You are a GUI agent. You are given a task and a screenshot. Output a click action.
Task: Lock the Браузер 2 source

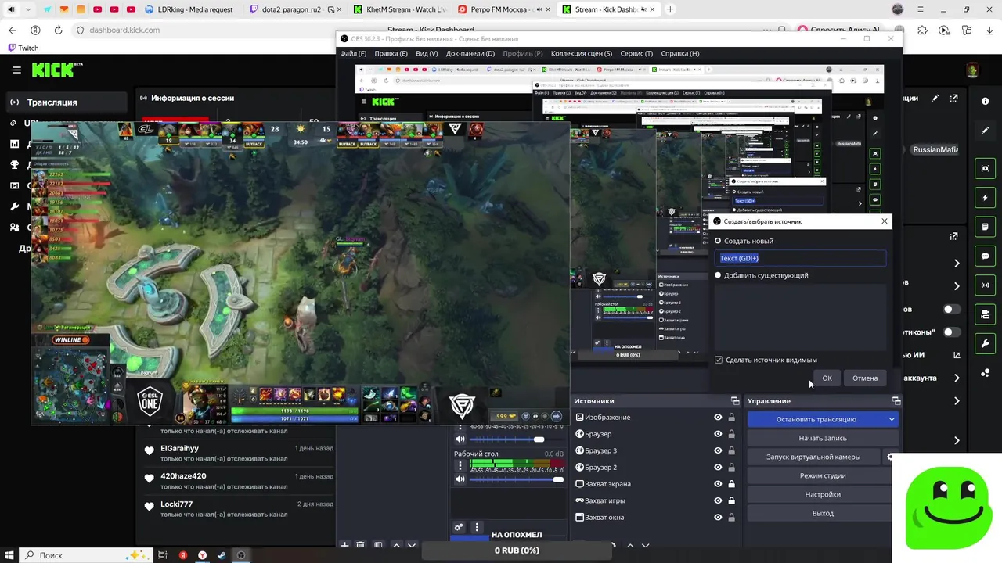(731, 468)
